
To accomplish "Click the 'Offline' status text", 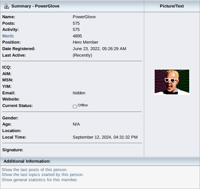I will (x=83, y=105).
